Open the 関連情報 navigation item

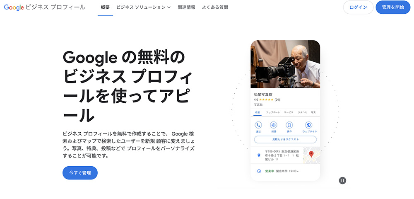(186, 7)
